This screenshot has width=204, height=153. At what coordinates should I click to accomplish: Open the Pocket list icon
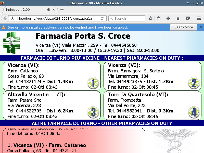(187, 18)
